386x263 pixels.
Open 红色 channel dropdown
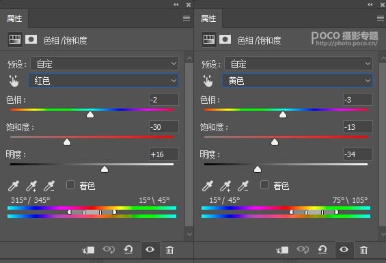pos(103,81)
